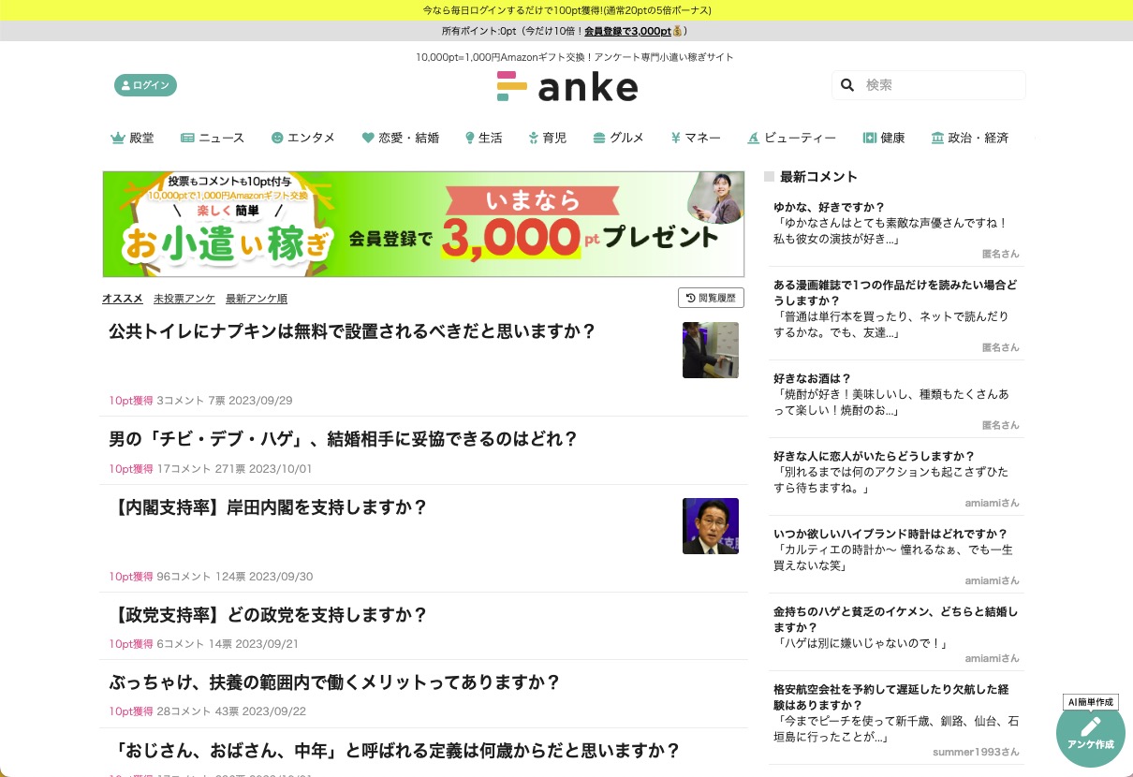Select the 最新アンケ順 tab
The height and width of the screenshot is (777, 1133).
coord(256,298)
